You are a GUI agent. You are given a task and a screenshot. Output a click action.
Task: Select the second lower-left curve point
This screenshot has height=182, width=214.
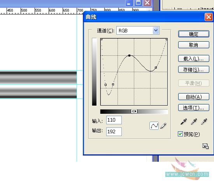113,84
